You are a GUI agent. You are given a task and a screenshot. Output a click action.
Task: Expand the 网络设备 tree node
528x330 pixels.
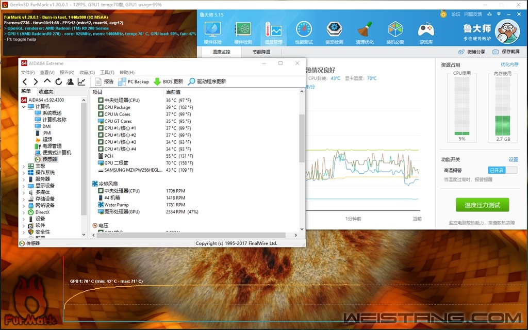point(24,205)
